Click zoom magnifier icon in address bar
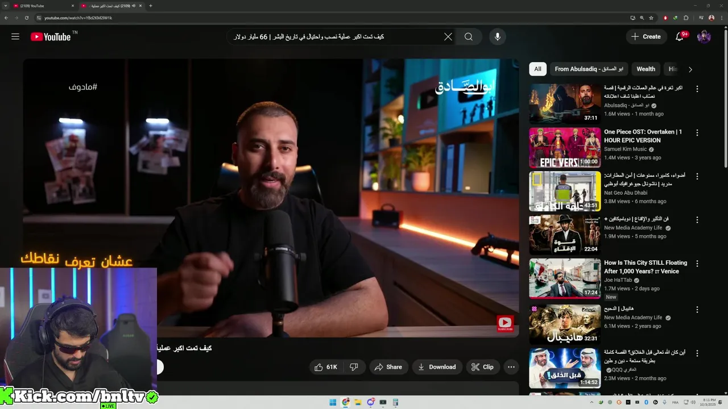The image size is (728, 409). (642, 18)
